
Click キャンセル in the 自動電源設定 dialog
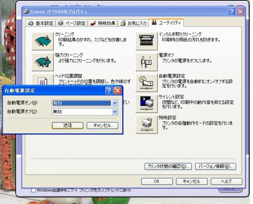click(102, 125)
